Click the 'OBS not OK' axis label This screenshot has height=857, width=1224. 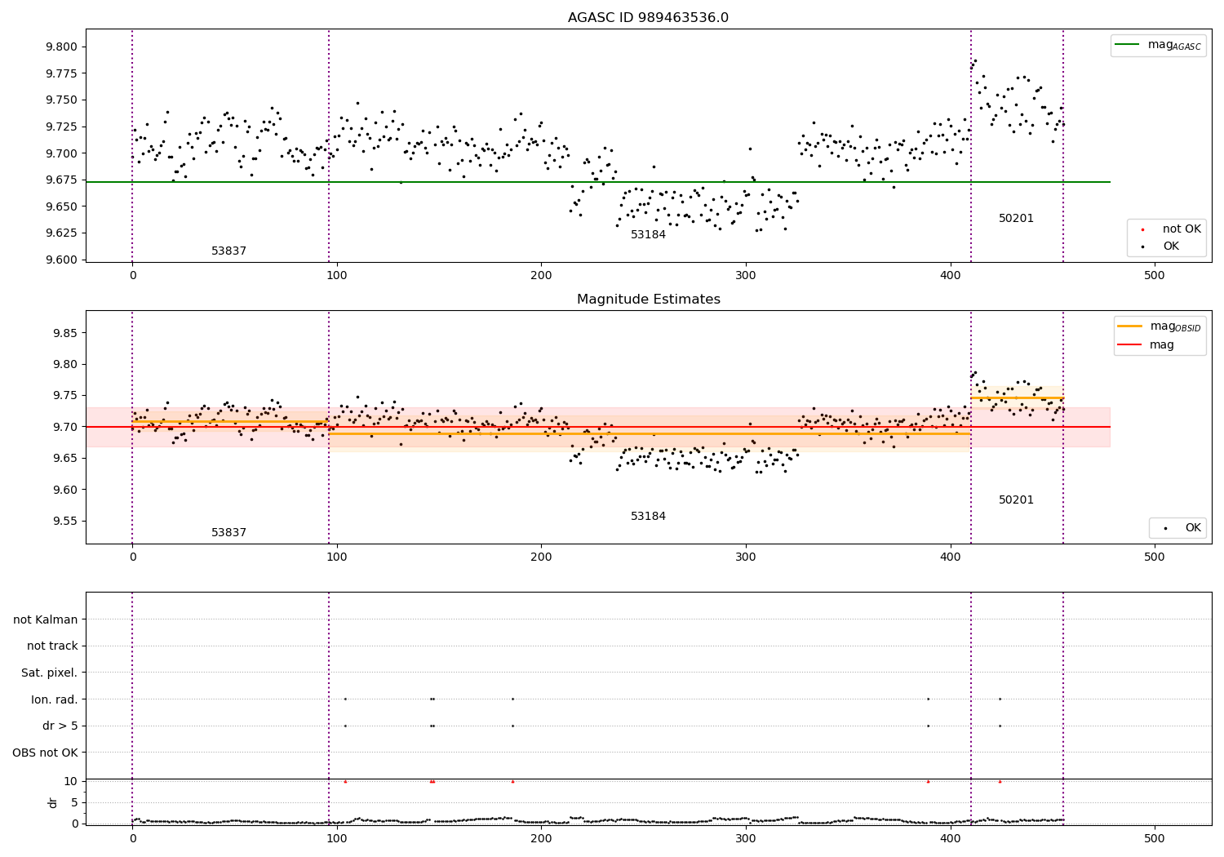click(45, 753)
